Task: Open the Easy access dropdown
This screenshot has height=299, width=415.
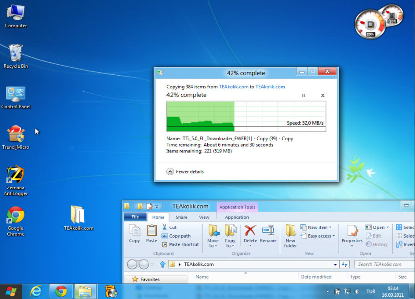Action: tap(318, 236)
